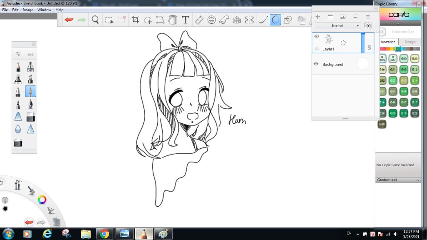Choose the Hard Eraser brush

point(30,117)
